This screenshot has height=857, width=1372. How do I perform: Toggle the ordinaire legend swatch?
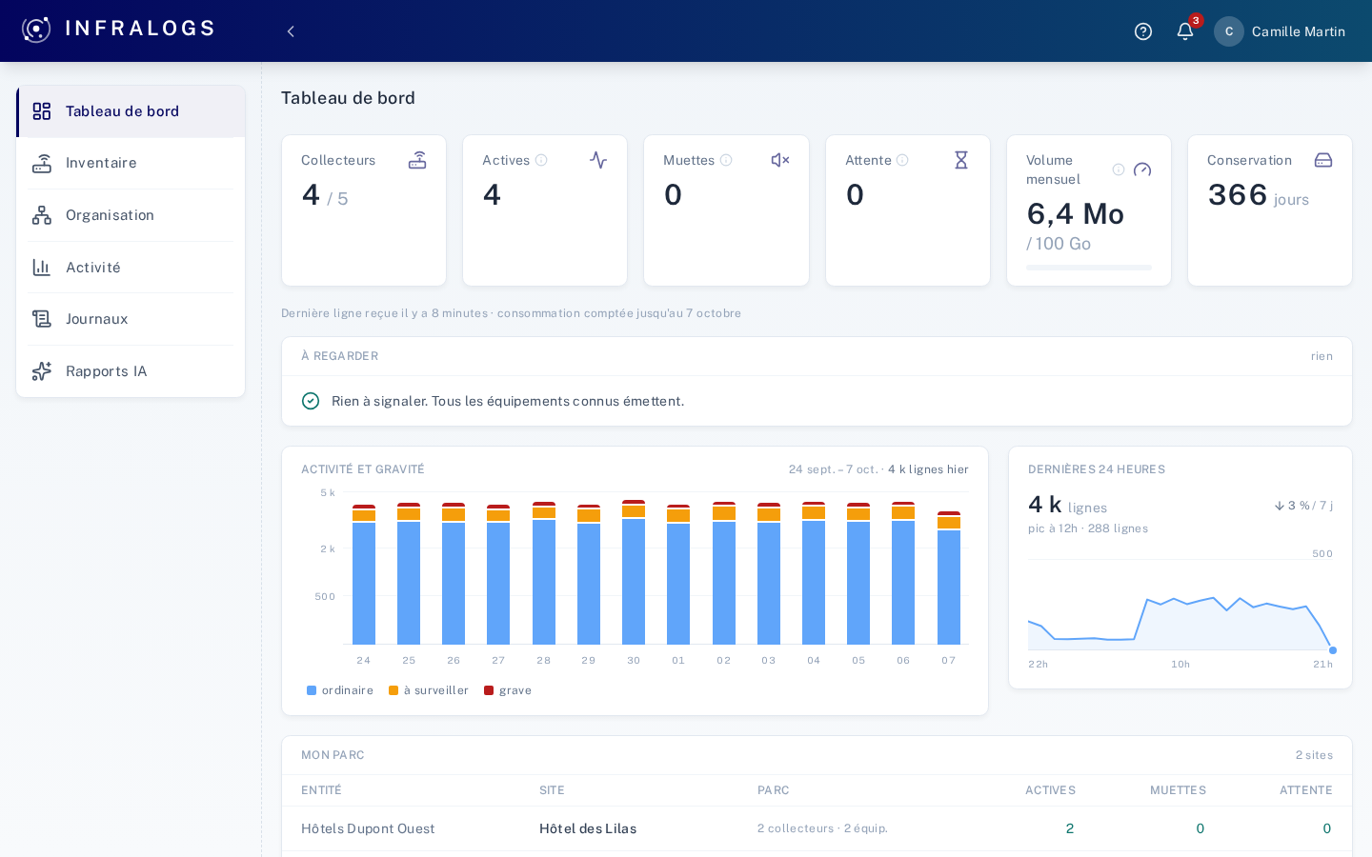click(x=312, y=690)
